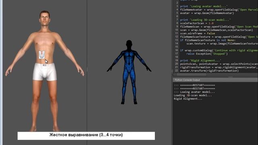Click the code editor horizontal scrollbar
Viewport: 258px width, 145px height.
tap(192, 75)
